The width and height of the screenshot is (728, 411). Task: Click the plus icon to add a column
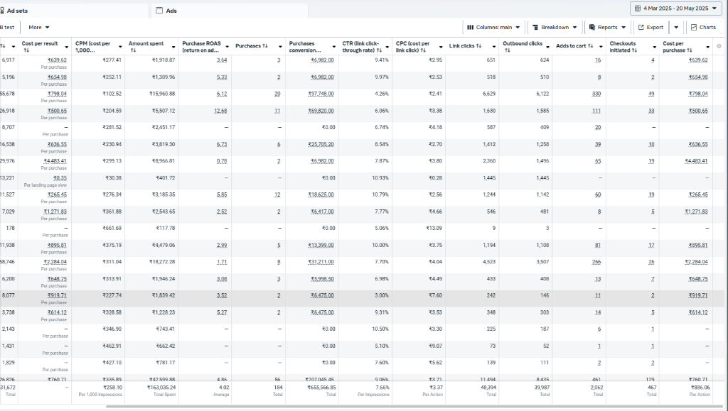[x=719, y=46]
